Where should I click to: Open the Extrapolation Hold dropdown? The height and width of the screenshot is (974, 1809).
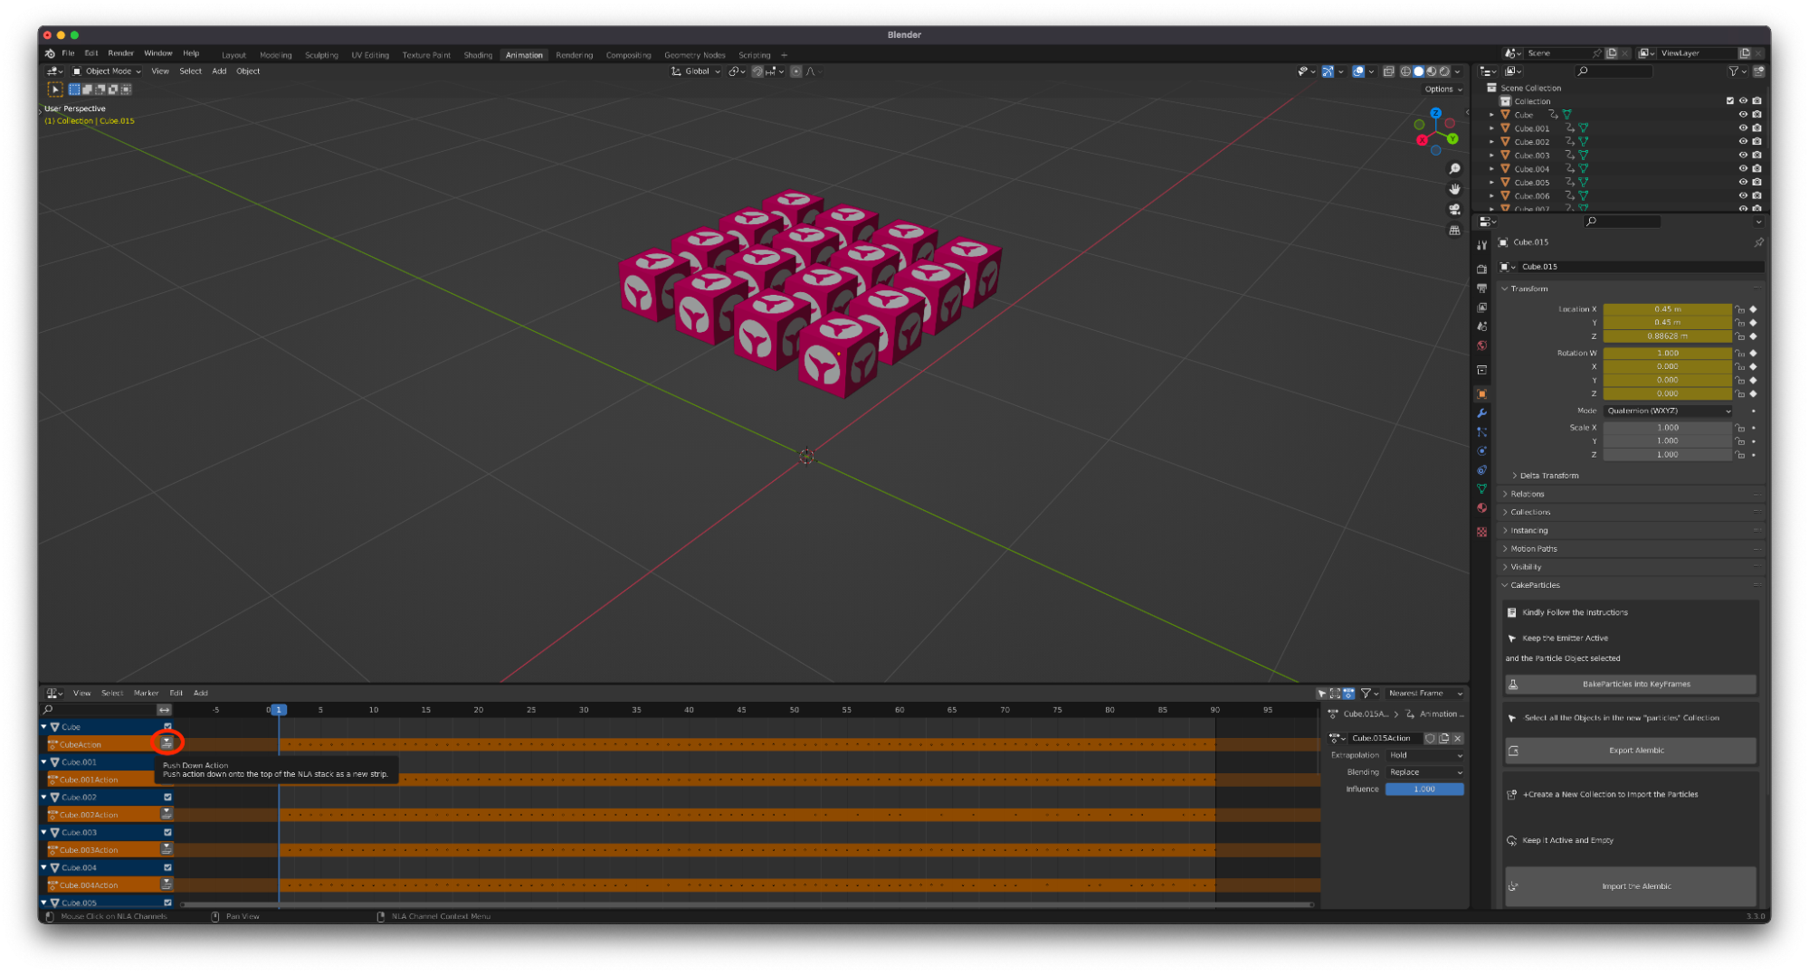(x=1424, y=755)
